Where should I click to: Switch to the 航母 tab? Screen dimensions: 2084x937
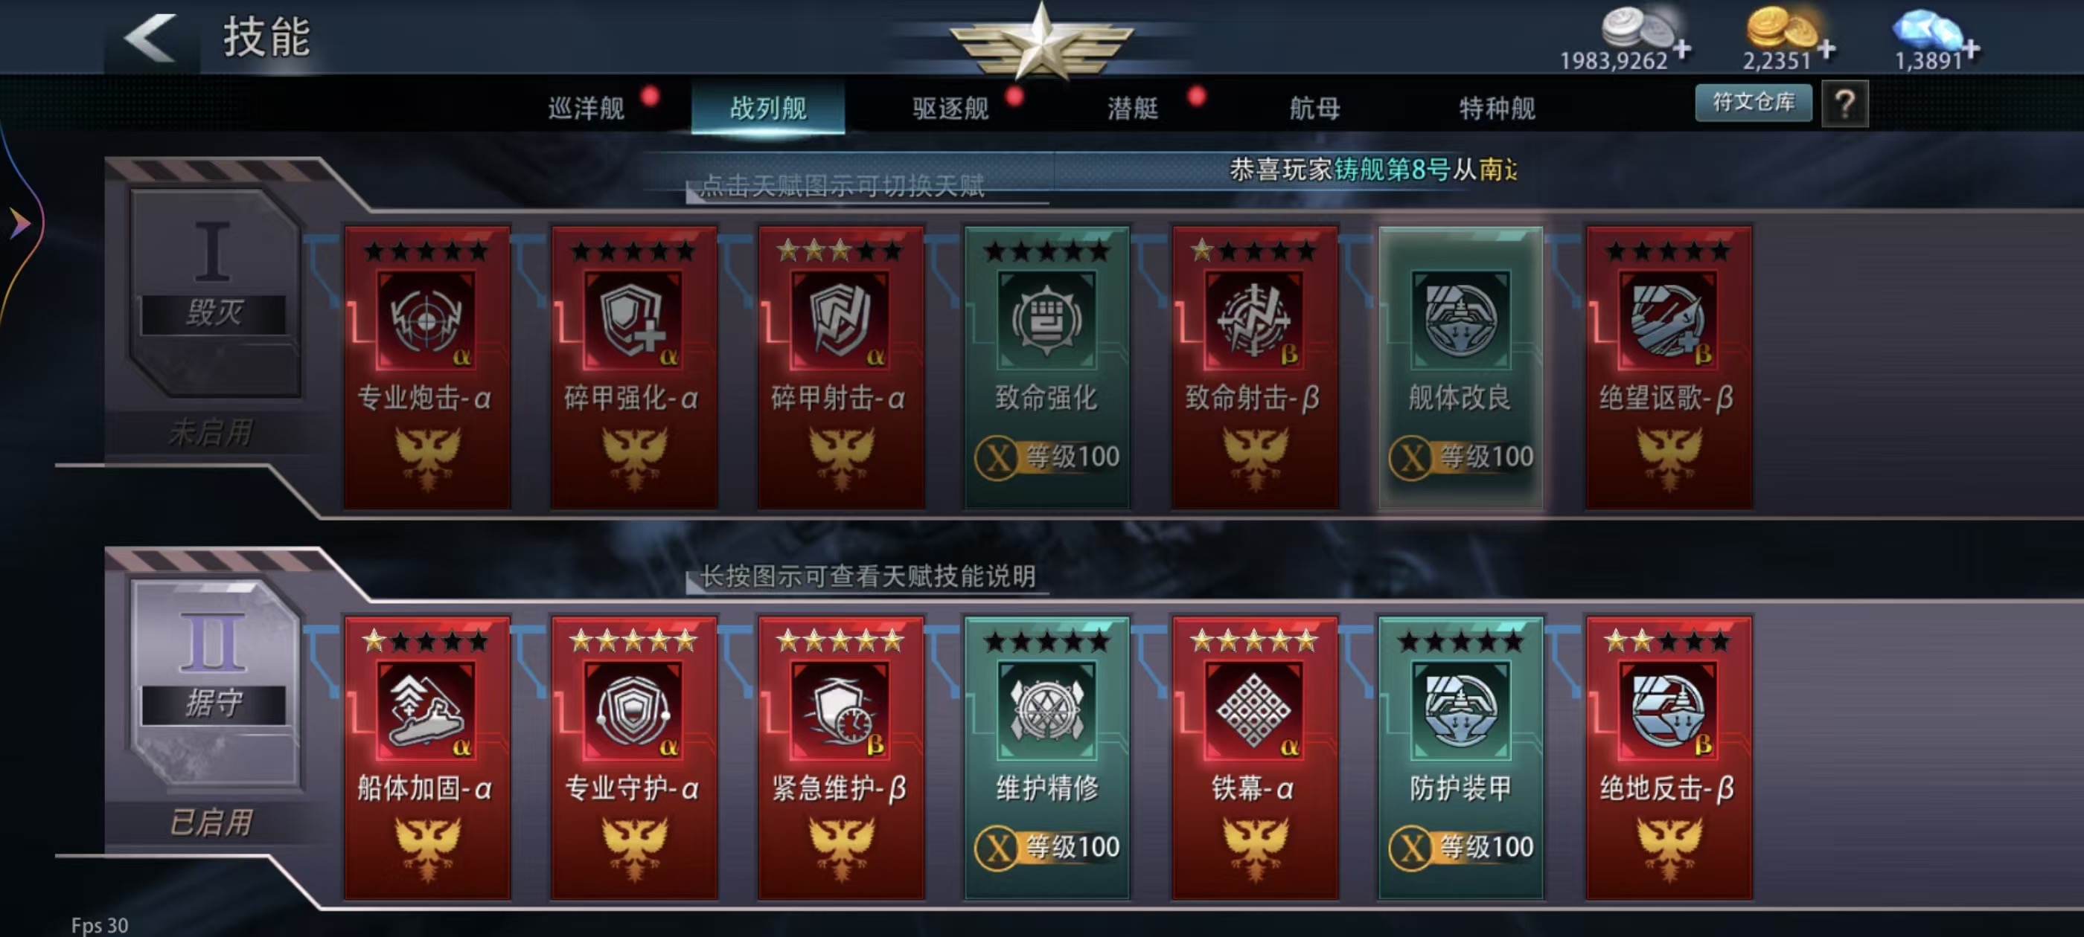coord(1314,108)
